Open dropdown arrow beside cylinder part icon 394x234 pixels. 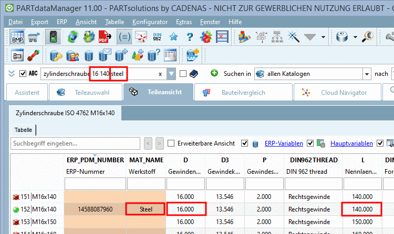[355, 37]
